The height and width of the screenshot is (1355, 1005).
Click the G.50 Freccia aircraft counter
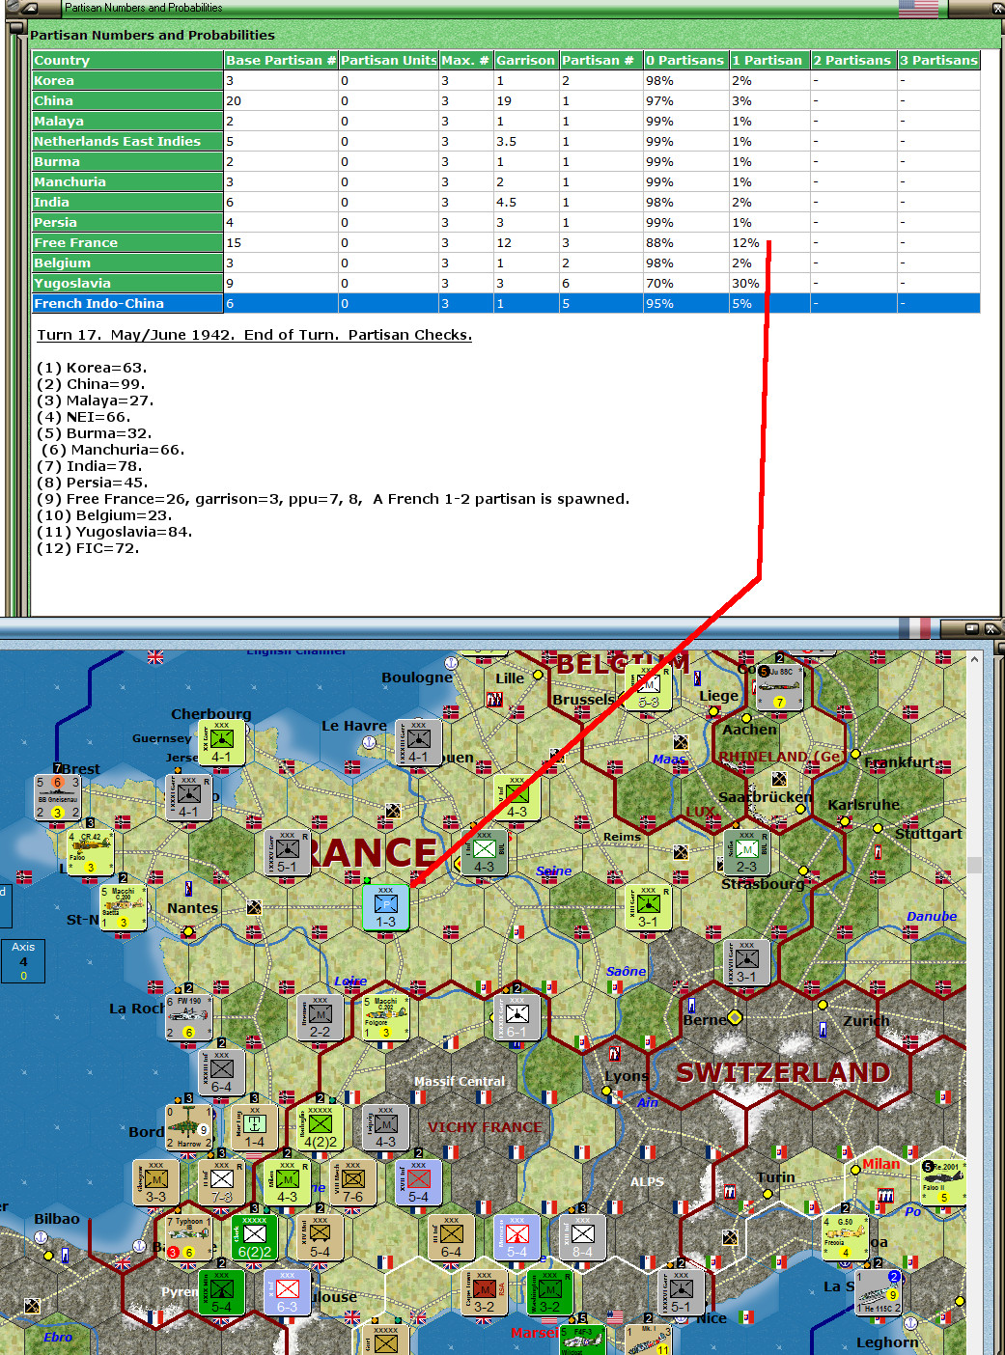click(845, 1237)
